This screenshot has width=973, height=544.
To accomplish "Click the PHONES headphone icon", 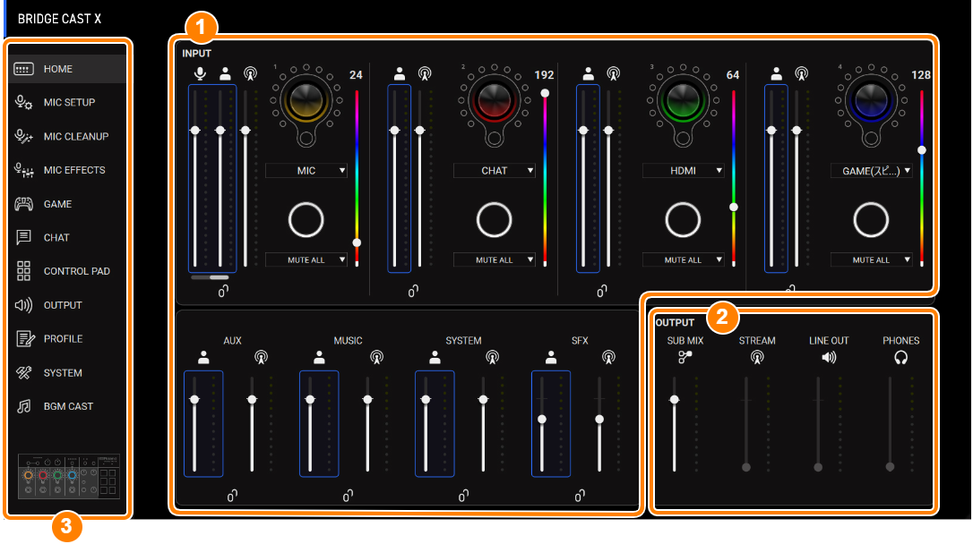I will point(901,358).
